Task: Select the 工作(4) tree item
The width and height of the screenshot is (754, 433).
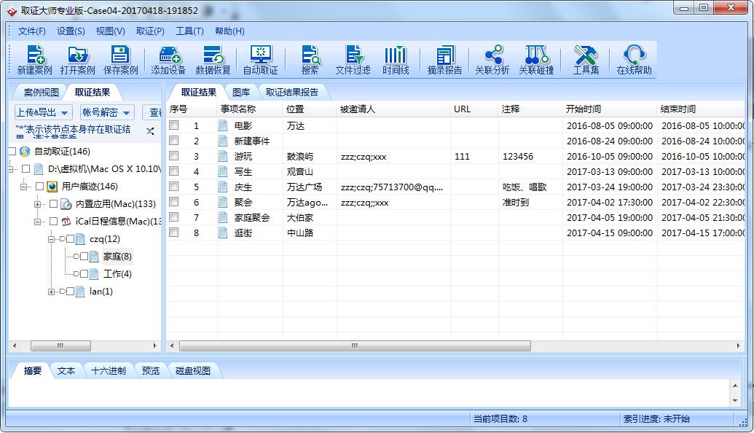Action: (x=117, y=274)
